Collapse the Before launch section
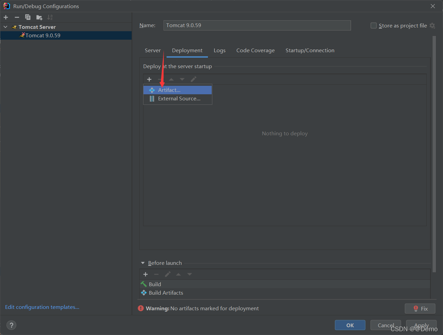Image resolution: width=443 pixels, height=335 pixels. pos(143,263)
